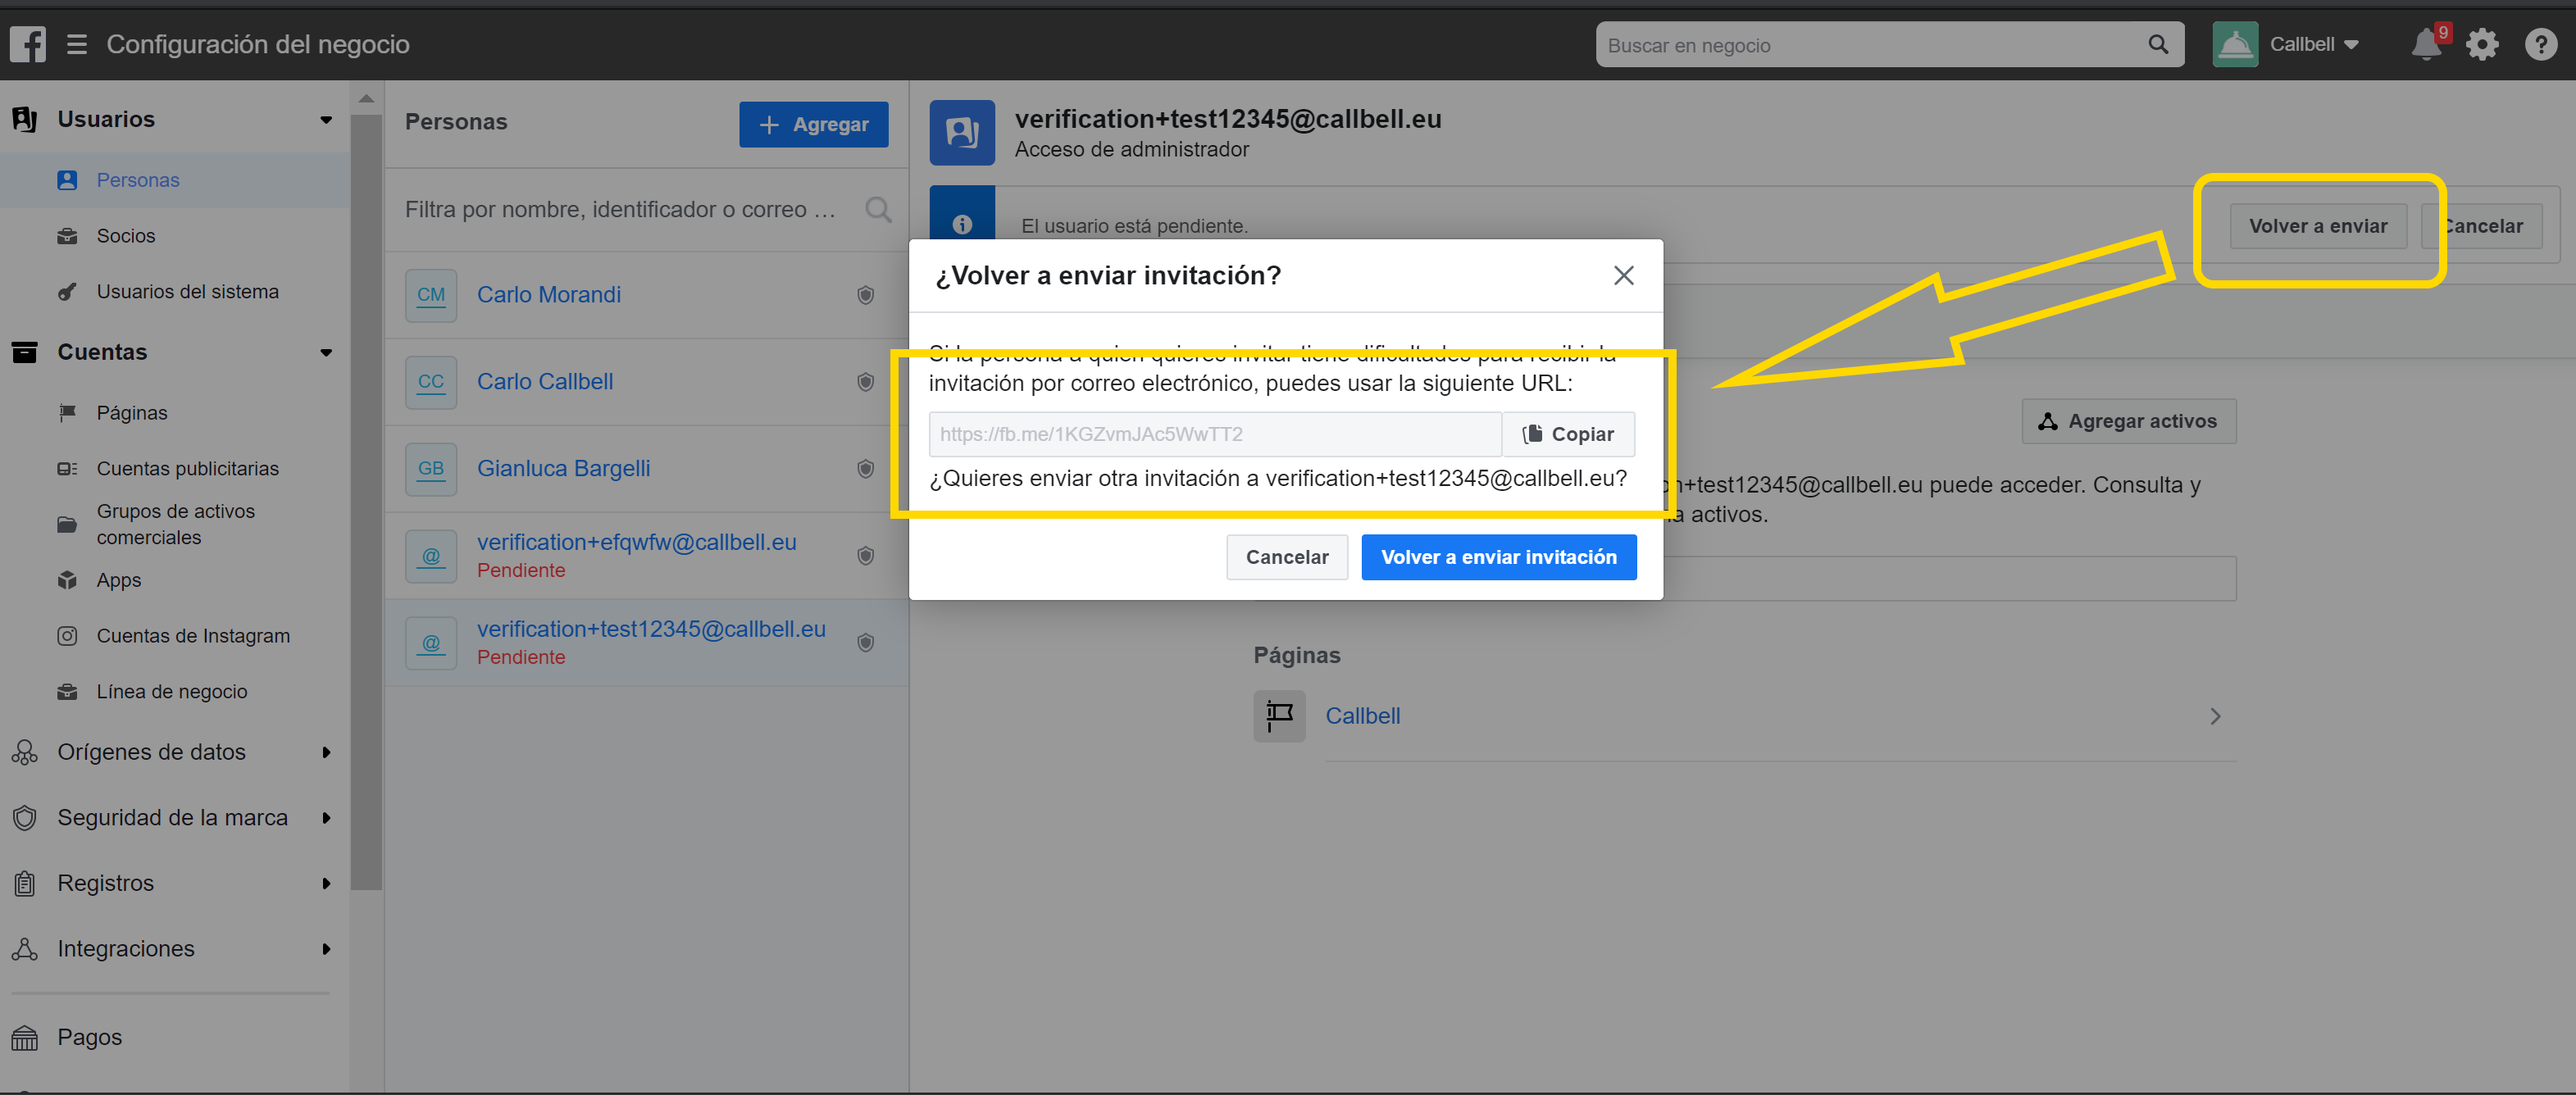Click the search magnifier in Buscar en negocio

point(2158,45)
